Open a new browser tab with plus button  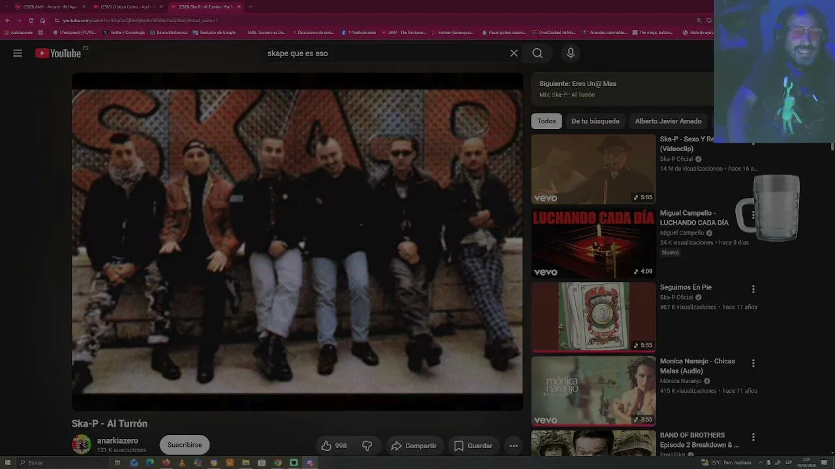click(x=250, y=7)
